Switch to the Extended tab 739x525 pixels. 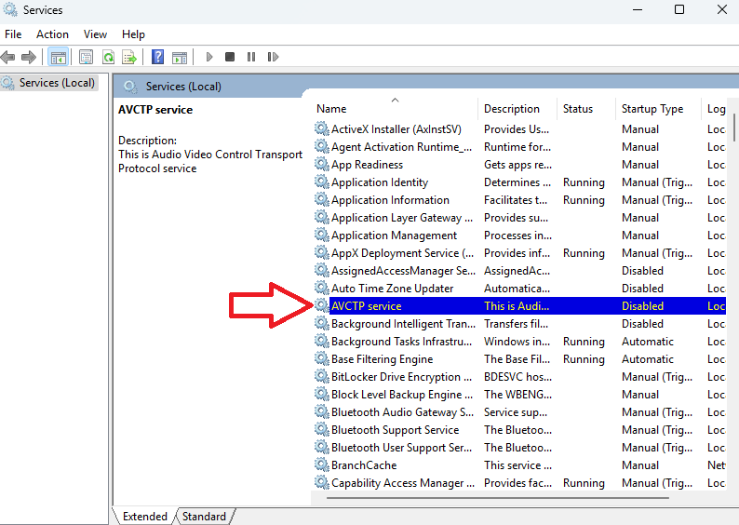pos(144,517)
